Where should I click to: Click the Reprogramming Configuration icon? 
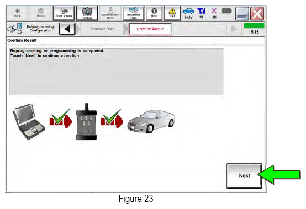click(x=15, y=29)
